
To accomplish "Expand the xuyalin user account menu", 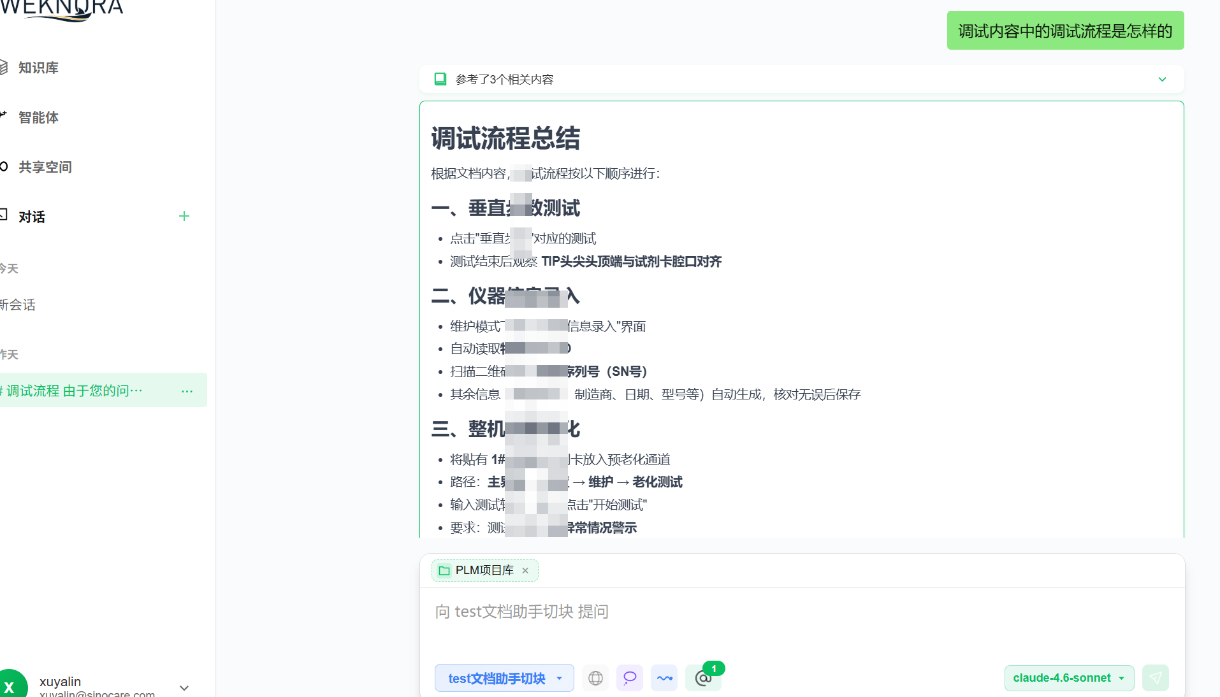I will [x=184, y=687].
